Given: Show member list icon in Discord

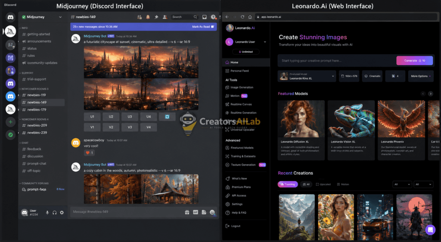Looking at the screenshot, I should [x=165, y=17].
